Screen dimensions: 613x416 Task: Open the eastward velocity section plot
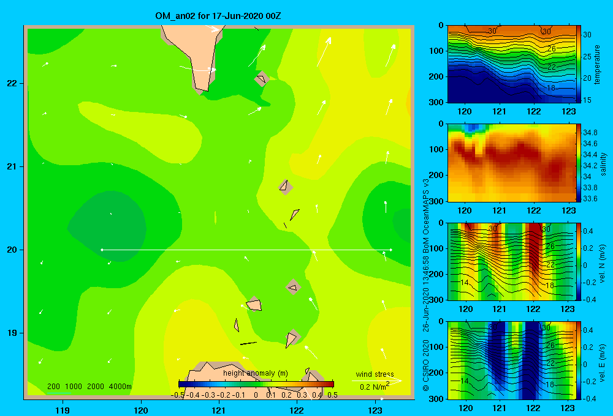[511, 360]
